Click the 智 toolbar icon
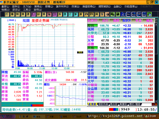The image size is (159, 119). pyautogui.click(x=60, y=14)
